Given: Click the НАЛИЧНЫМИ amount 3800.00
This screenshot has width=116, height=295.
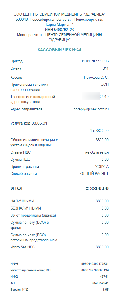Looking at the screenshot, I should 102,201.
